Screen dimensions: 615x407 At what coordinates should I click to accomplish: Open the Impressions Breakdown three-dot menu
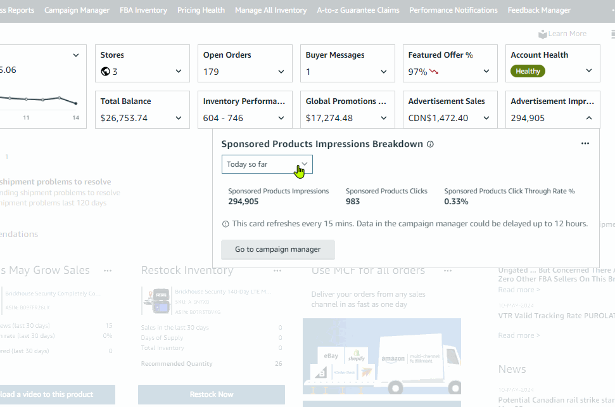pyautogui.click(x=585, y=143)
